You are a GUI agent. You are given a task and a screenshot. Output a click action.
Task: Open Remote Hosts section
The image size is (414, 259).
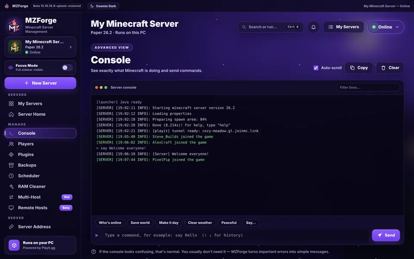(x=41, y=208)
